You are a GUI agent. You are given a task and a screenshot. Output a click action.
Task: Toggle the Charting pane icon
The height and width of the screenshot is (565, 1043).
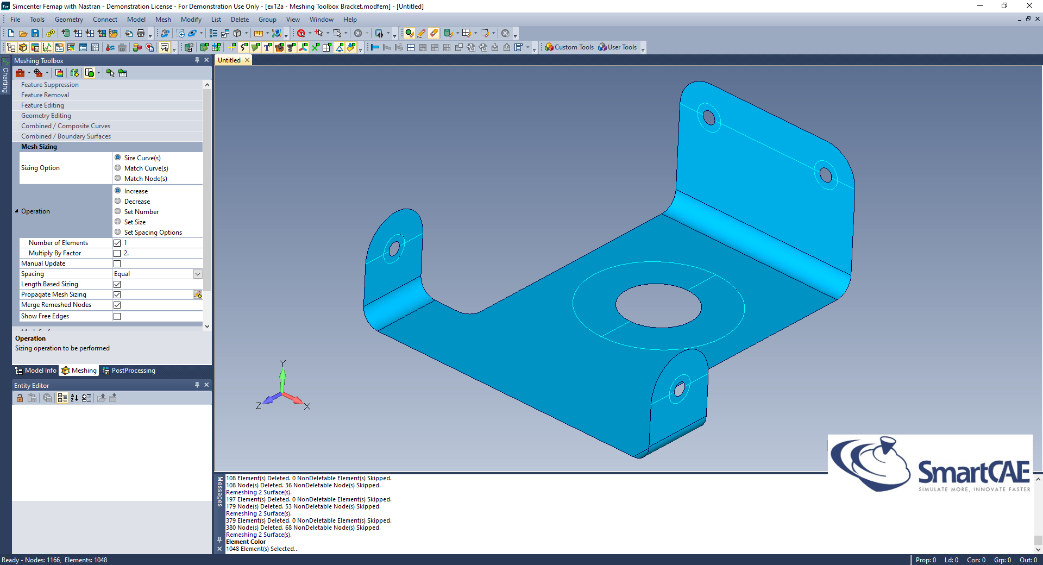47,47
